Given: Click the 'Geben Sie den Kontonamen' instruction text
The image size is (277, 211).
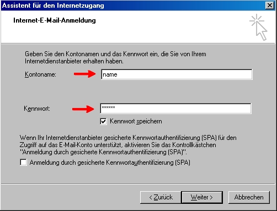Looking at the screenshot, I should pos(115,57).
